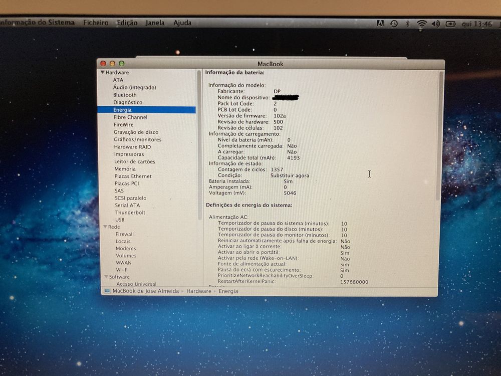This screenshot has height=376, width=501.
Task: Select Memória in the sidebar
Action: 125,169
